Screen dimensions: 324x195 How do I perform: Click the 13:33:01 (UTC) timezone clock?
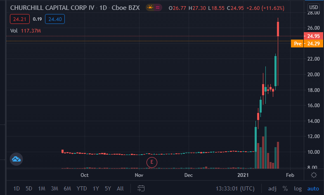click(x=235, y=188)
